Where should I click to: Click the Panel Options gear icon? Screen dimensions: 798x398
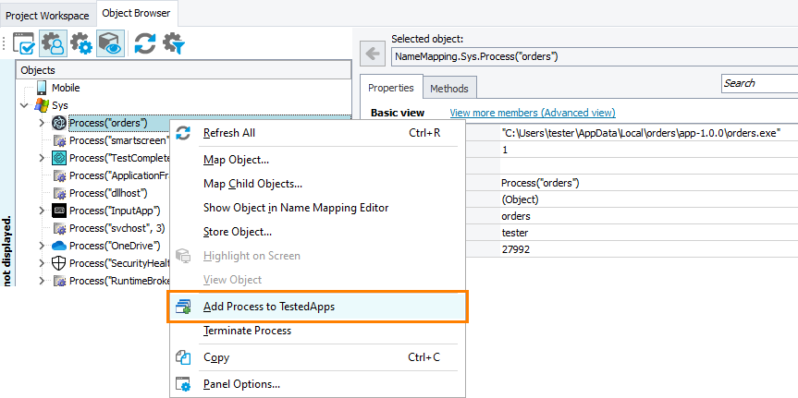(x=183, y=383)
